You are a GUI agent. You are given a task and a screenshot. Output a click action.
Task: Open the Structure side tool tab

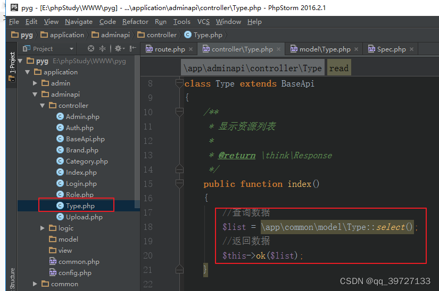click(12, 278)
